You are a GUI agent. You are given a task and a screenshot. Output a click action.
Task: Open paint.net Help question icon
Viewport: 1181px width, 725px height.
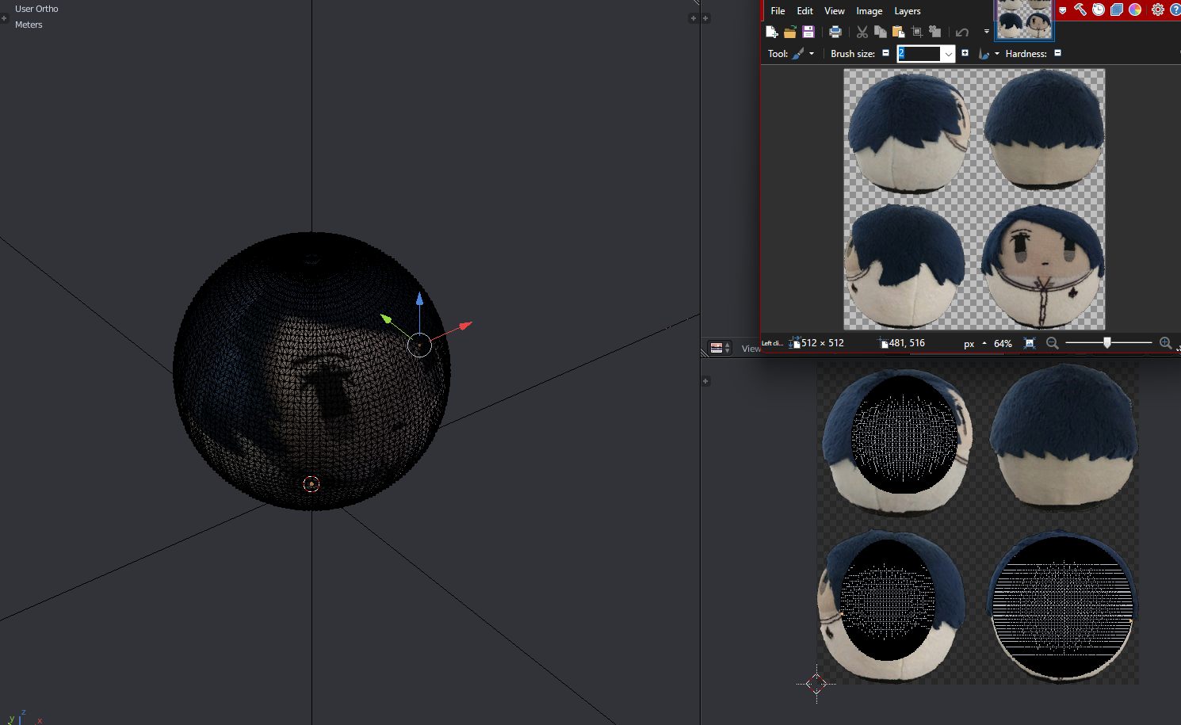[1175, 10]
